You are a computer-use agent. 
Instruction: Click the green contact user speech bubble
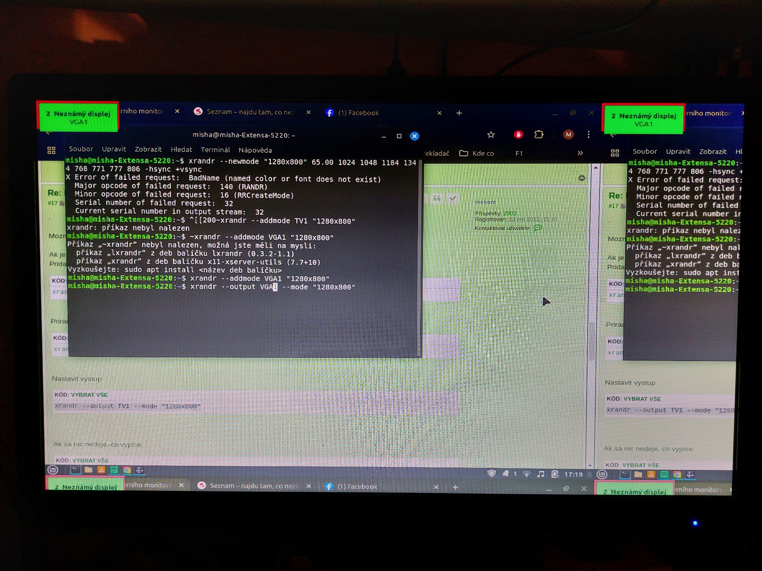538,228
